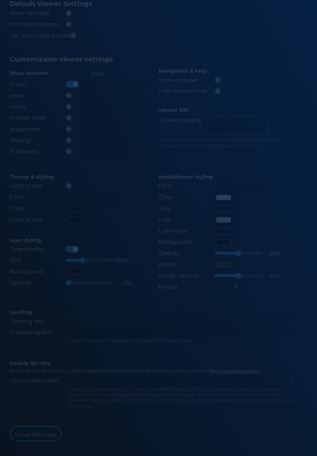The image size is (317, 456).
Task: Delete the Cesium ion token with trash icon
Action: pyautogui.click(x=291, y=381)
